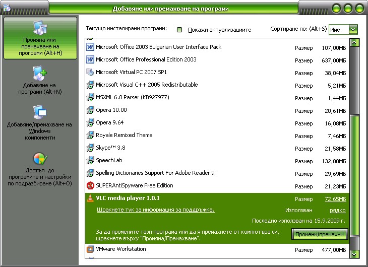
Task: Click the SpeechLab icon
Action: [x=90, y=161]
